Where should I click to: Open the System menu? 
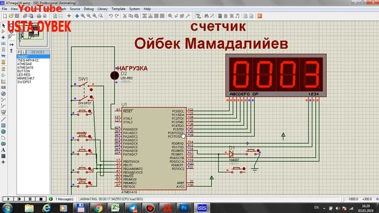coord(134,9)
